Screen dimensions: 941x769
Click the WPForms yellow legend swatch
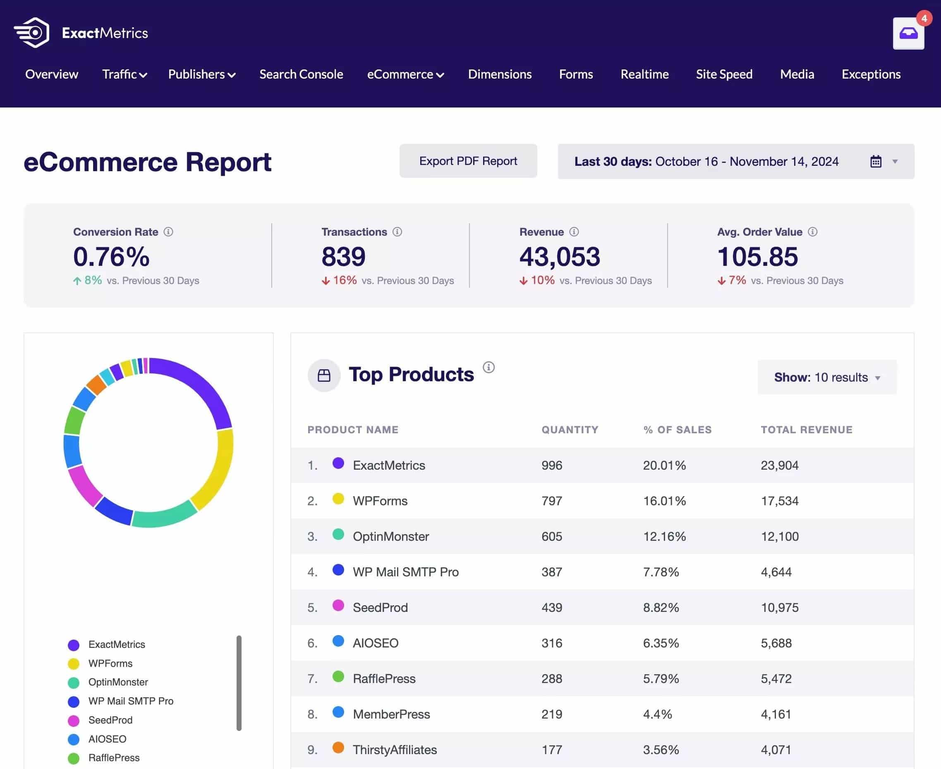pyautogui.click(x=74, y=664)
